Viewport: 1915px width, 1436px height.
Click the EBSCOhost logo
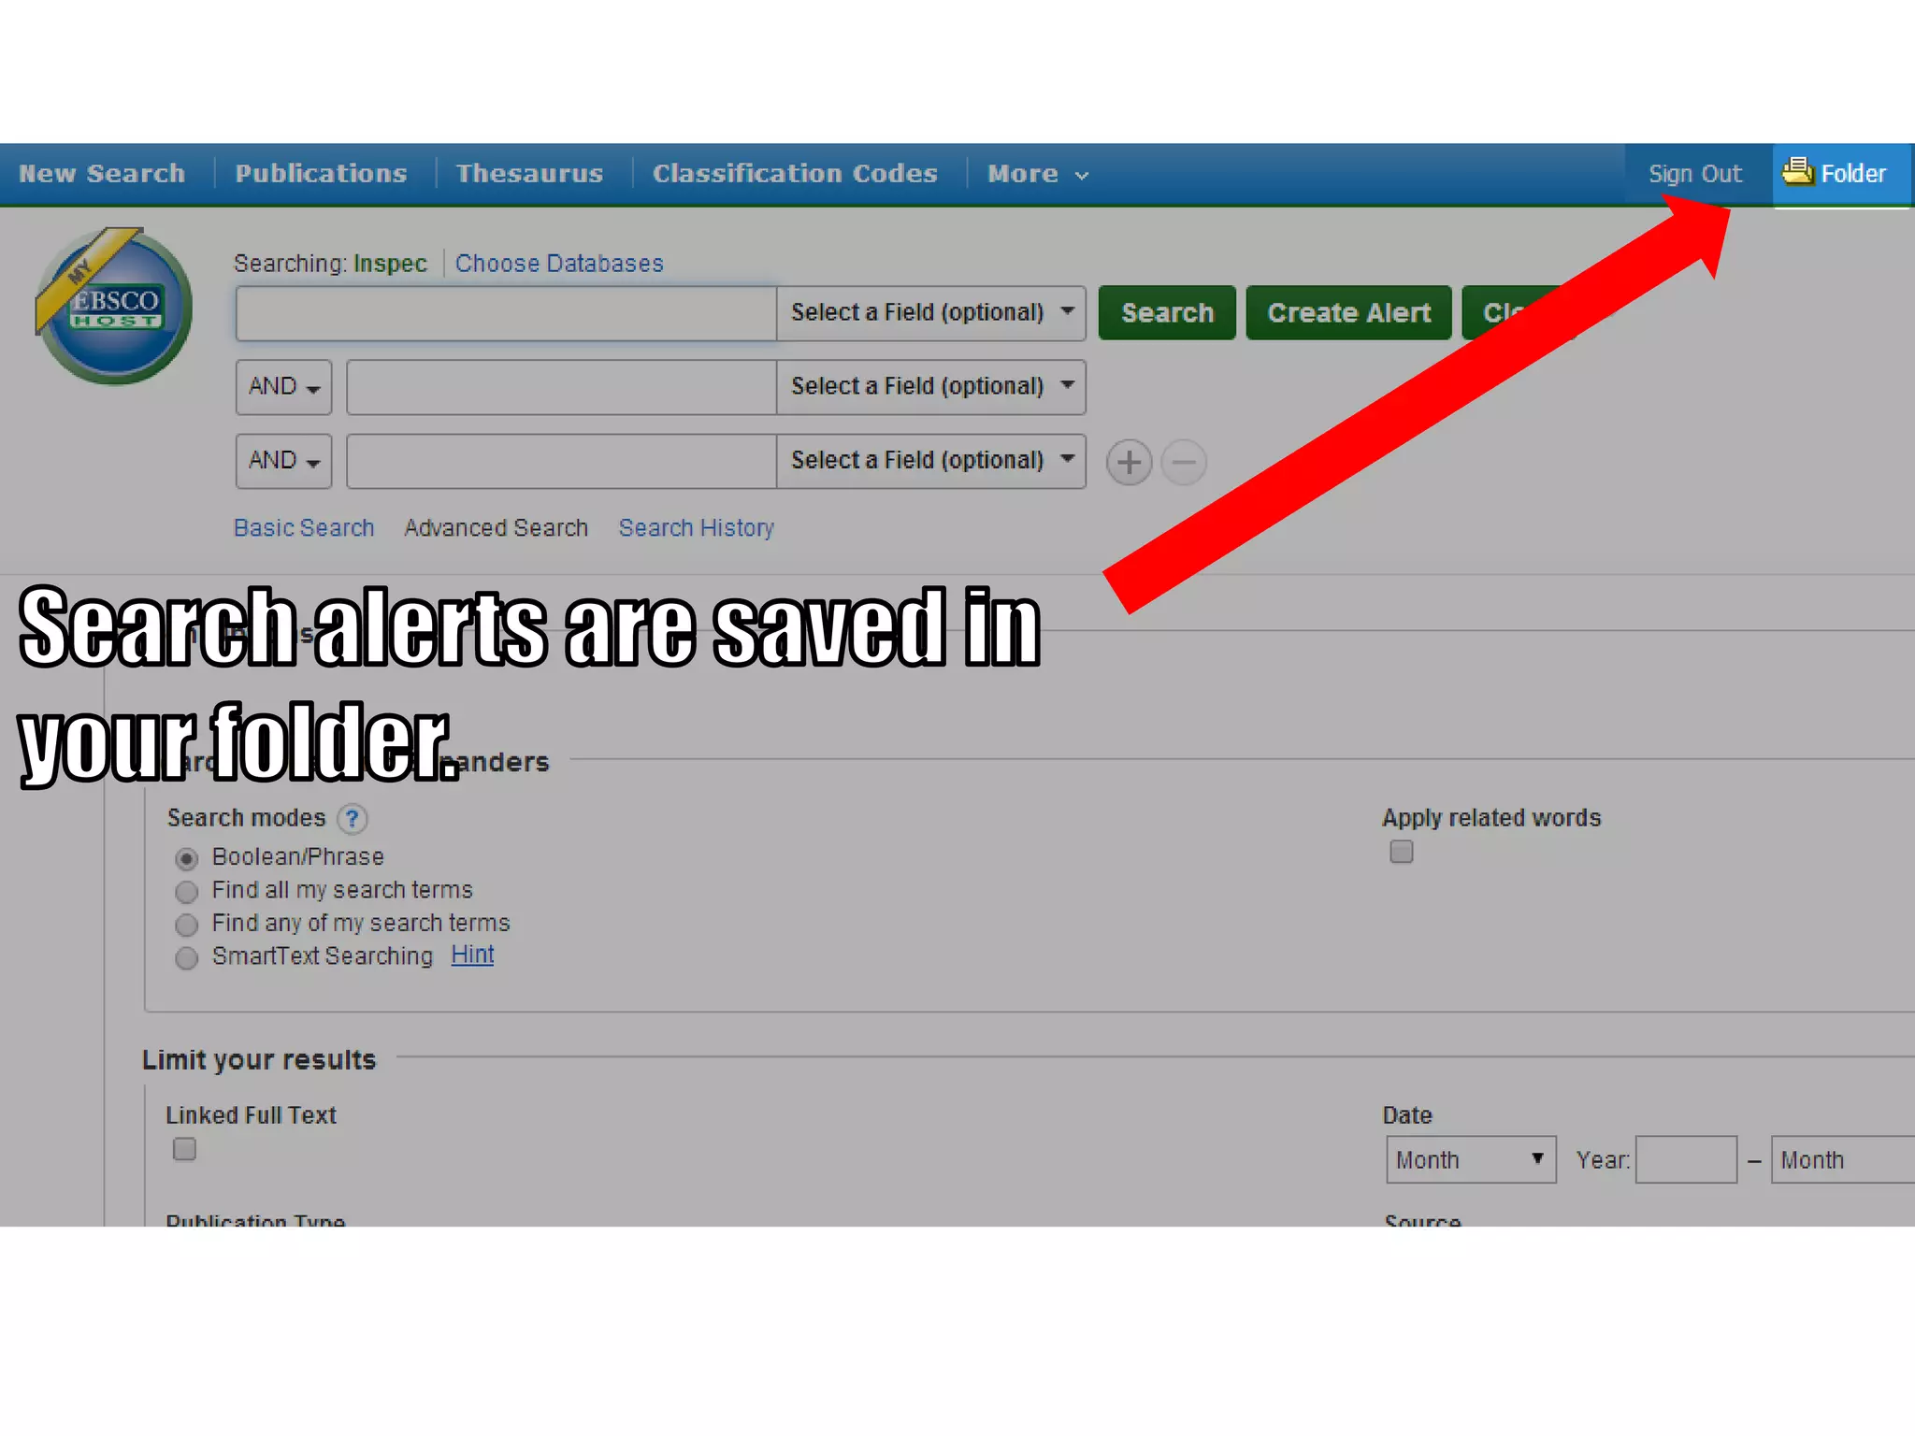click(x=114, y=306)
